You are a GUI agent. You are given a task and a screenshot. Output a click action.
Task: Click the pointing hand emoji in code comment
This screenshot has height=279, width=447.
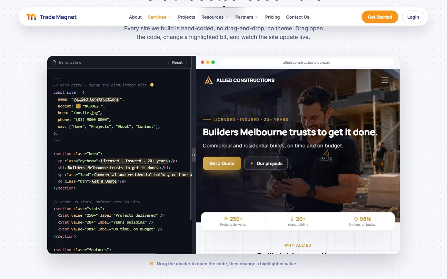click(152, 85)
